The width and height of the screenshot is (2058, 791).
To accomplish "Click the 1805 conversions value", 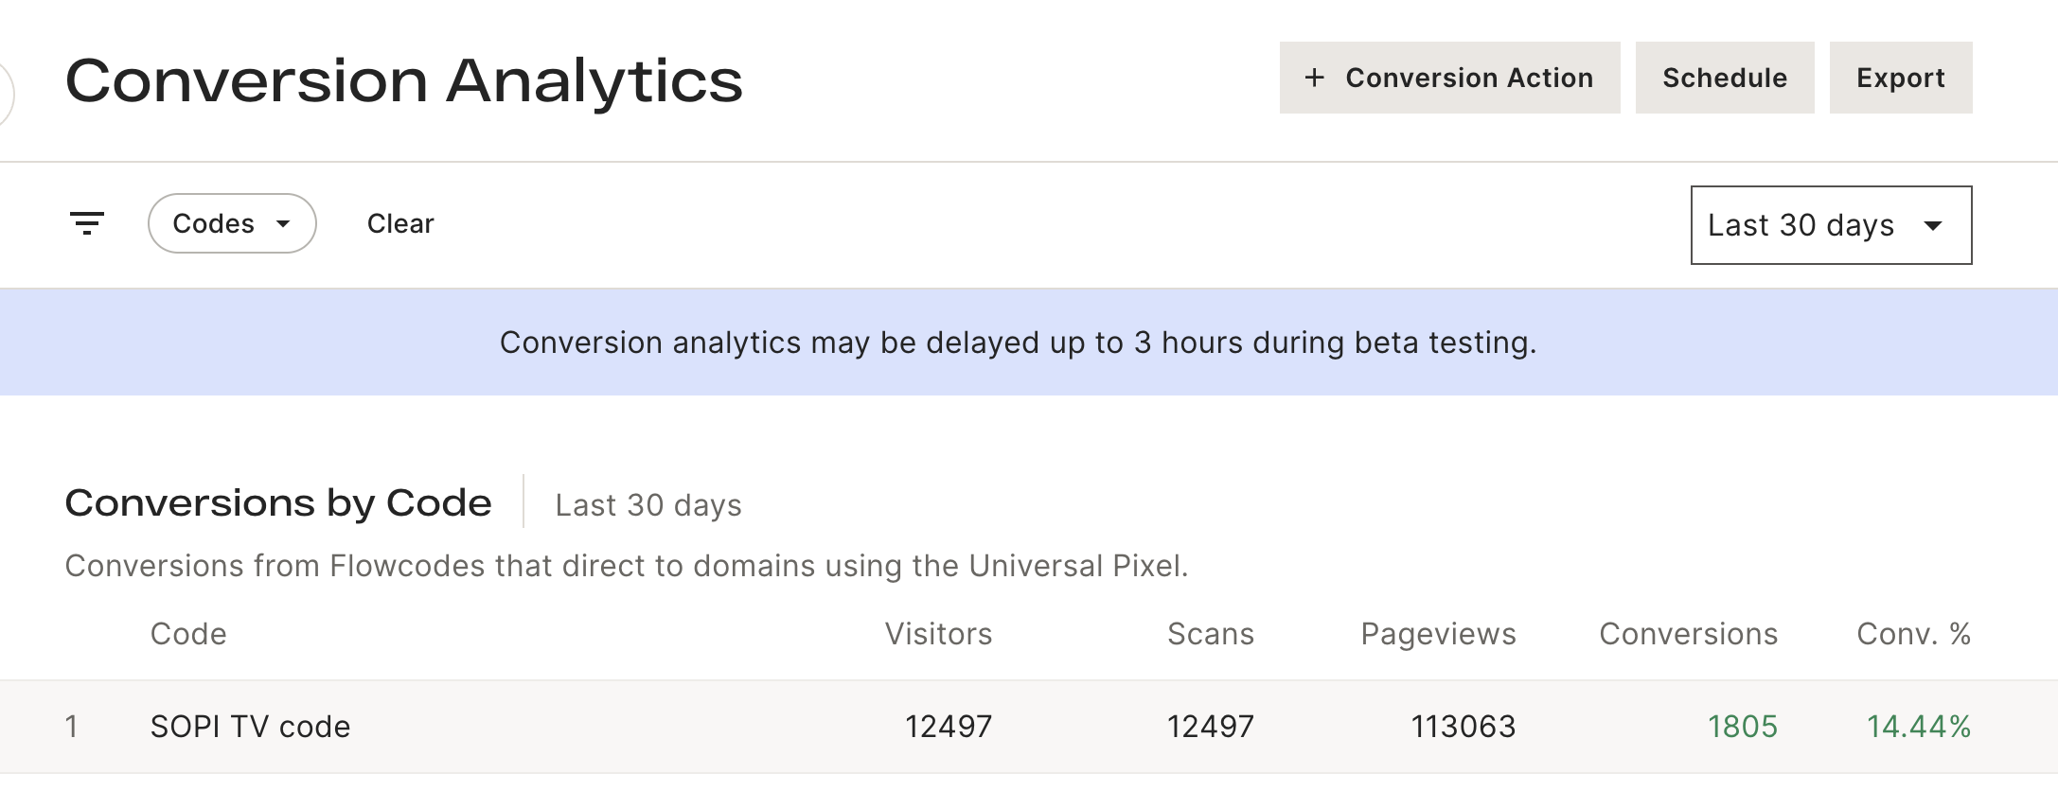I will point(1742,727).
